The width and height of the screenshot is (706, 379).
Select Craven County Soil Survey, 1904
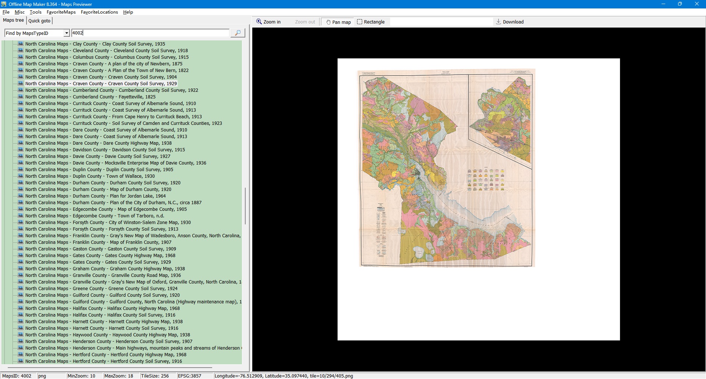(x=101, y=77)
